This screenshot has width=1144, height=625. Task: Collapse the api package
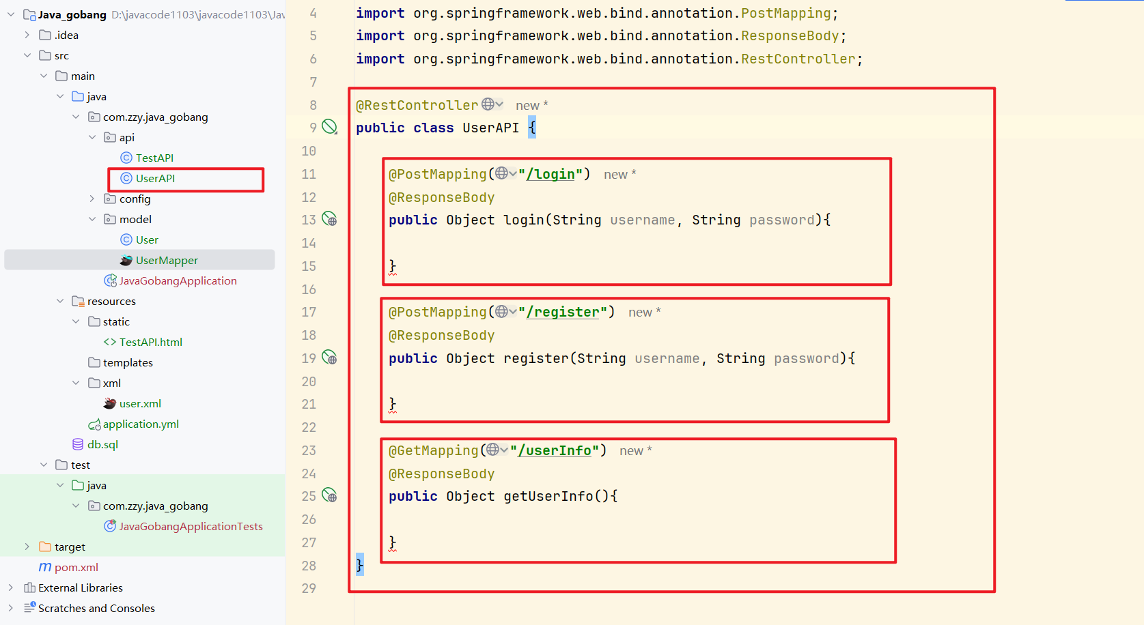coord(92,137)
